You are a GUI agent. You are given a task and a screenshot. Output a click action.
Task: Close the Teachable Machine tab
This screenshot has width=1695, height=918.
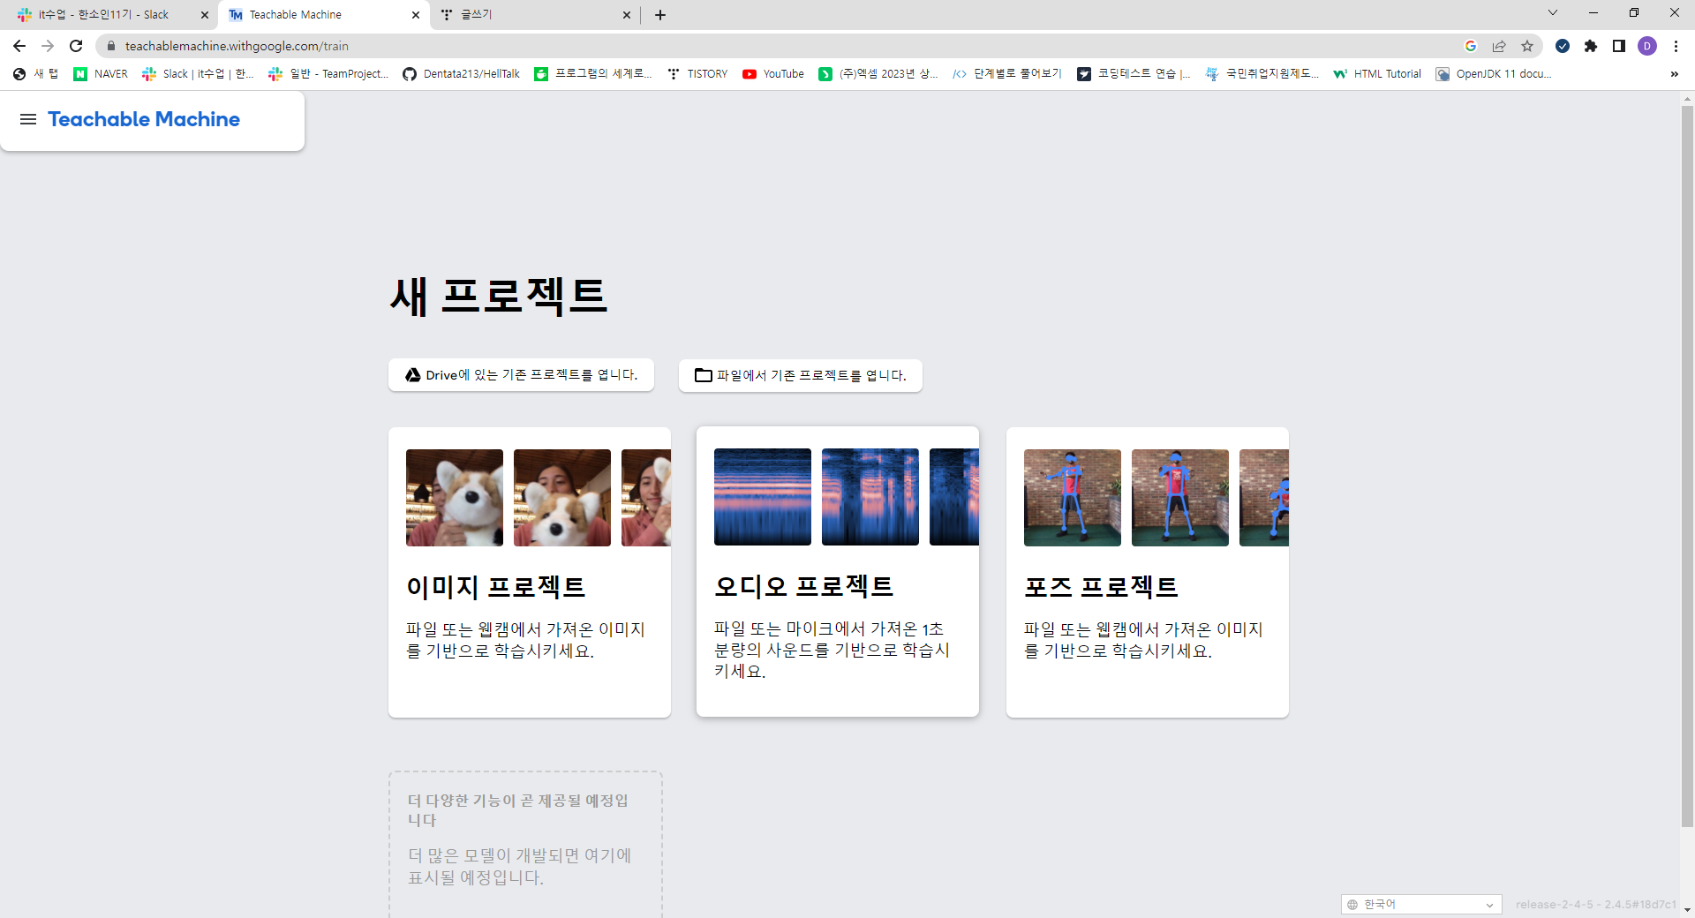pos(416,15)
